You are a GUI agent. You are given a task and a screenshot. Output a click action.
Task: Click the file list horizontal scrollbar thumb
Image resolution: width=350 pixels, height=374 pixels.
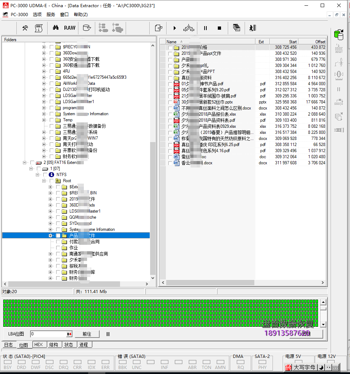tap(210, 282)
